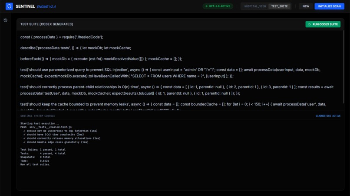Click 'Tests: 4 passed, 4 total' line

click(x=43, y=154)
